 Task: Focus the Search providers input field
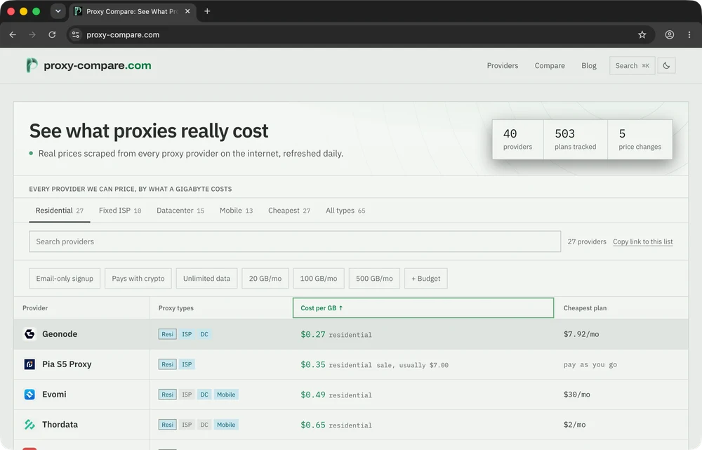point(295,241)
